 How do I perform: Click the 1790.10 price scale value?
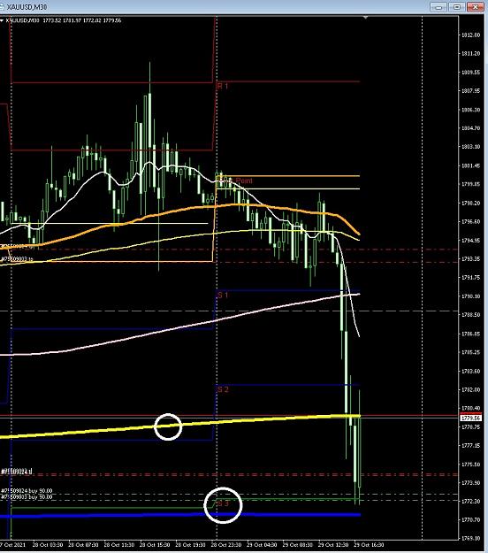pos(470,296)
